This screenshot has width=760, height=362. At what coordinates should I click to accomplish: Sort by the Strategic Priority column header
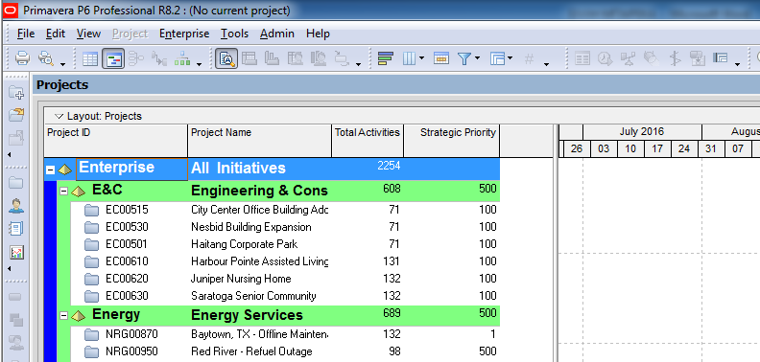click(451, 141)
